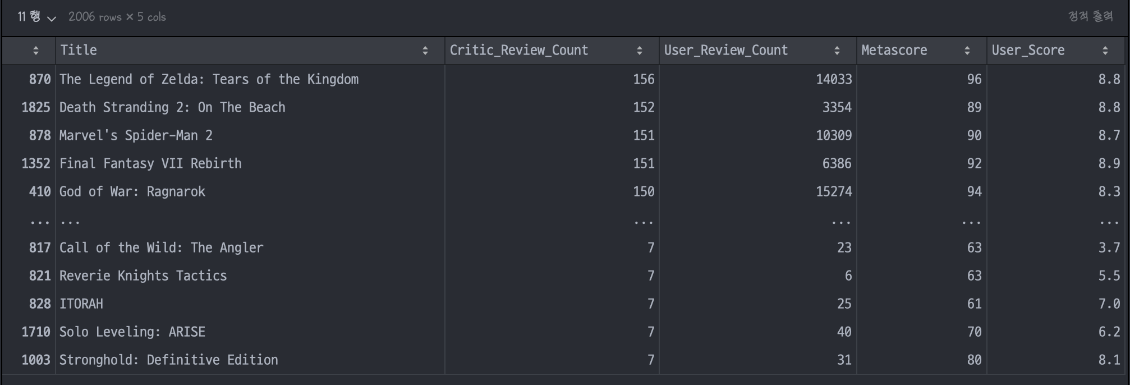Open the rows-per-page dropdown showing 11 행
The image size is (1130, 385).
click(x=36, y=17)
